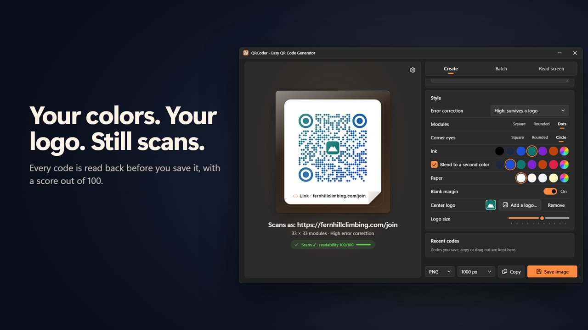588x330 pixels.
Task: Choose orange blend color
Action: (x=543, y=165)
